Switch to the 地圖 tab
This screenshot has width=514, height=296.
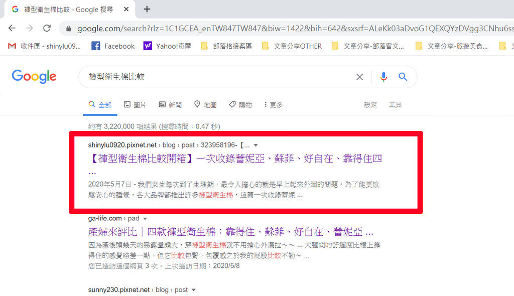coord(205,105)
